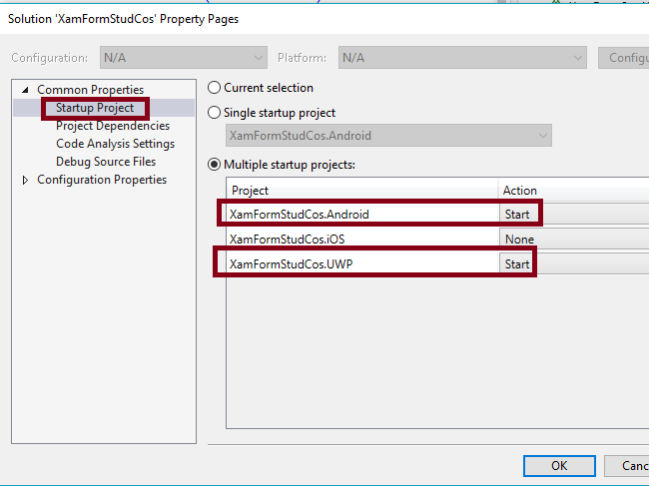Change the action for XamFormStudCos.iOS
649x486 pixels.
(573, 240)
